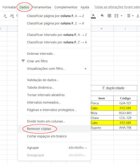Viewport: 140px width, 164px height.
Task: Click the 'Código' header cell
Action: (x=125, y=98)
